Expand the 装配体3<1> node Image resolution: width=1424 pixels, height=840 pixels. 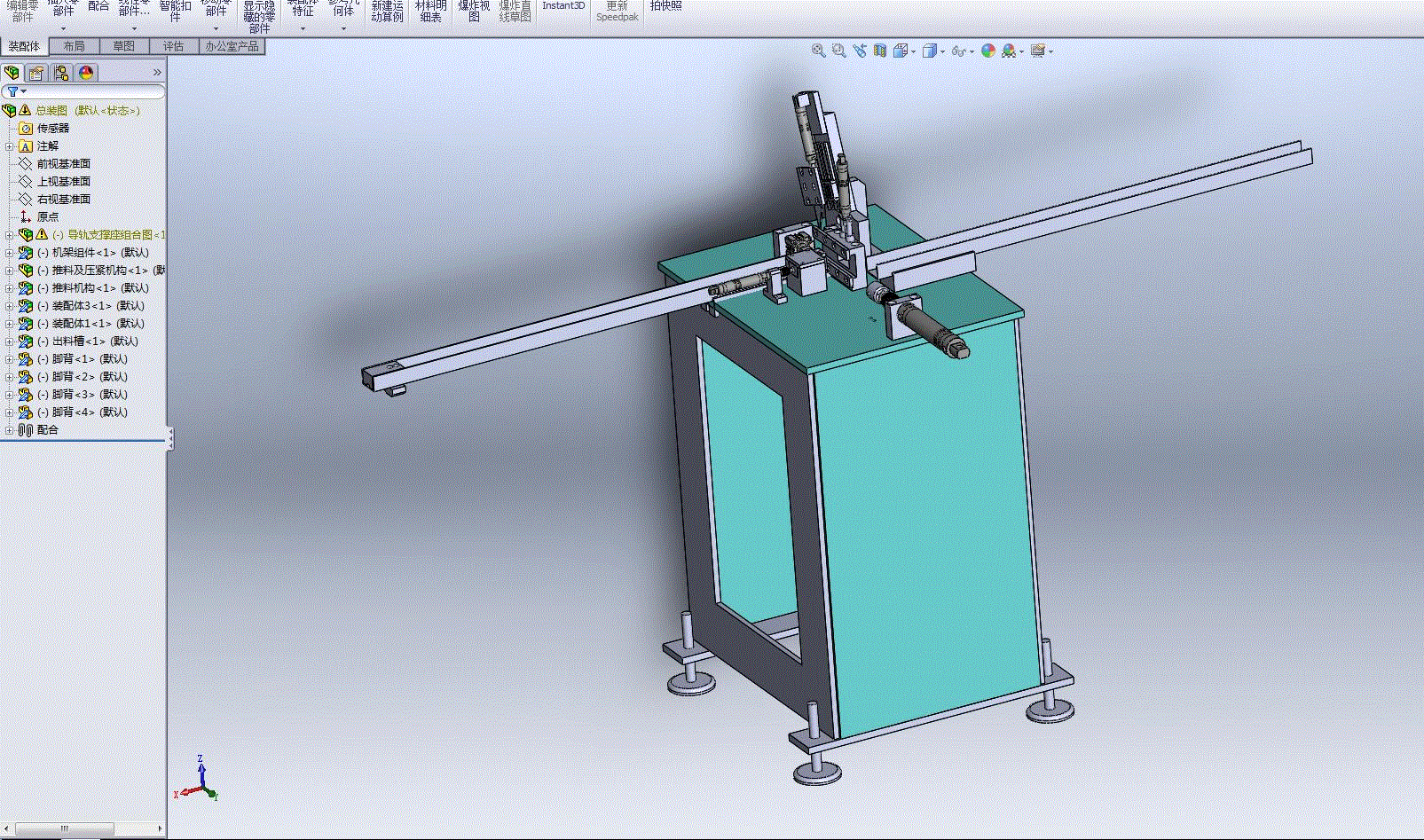[x=9, y=306]
